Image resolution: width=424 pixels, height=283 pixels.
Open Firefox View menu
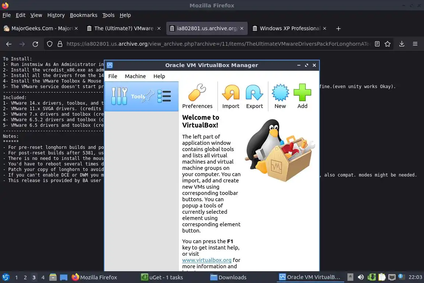click(x=36, y=15)
